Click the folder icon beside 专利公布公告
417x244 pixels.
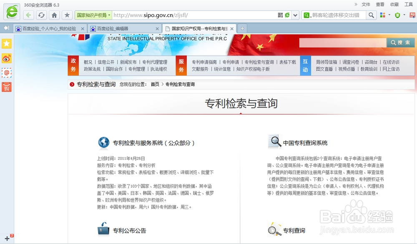click(x=103, y=229)
